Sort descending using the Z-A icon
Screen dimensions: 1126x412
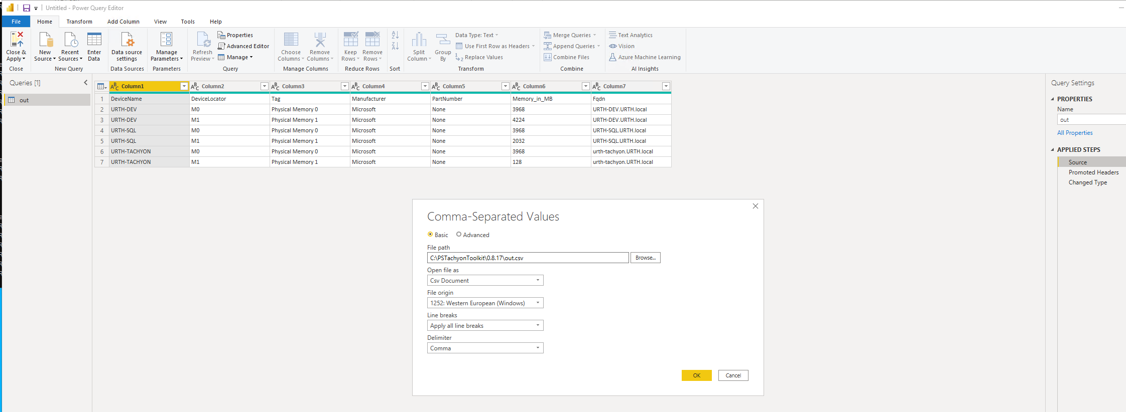[395, 46]
